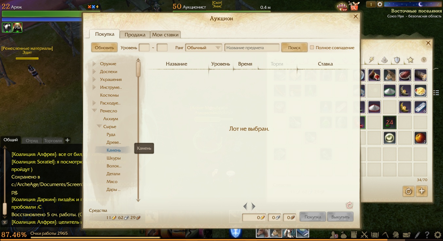This screenshot has height=241, width=443.
Task: Open settings gear beside the day-night bar
Action: [380, 4]
